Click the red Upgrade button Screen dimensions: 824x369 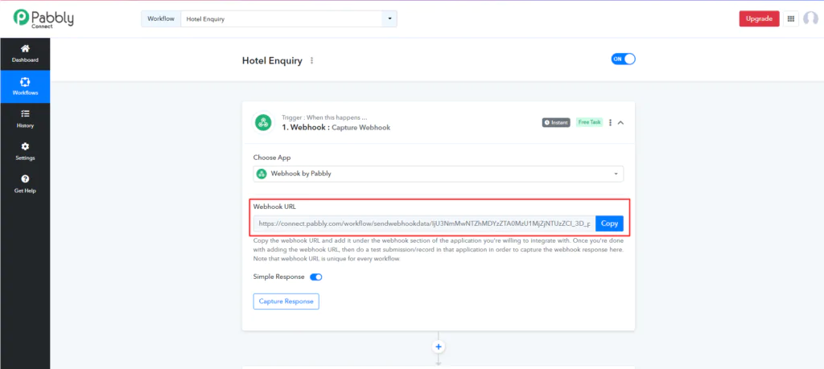[759, 19]
